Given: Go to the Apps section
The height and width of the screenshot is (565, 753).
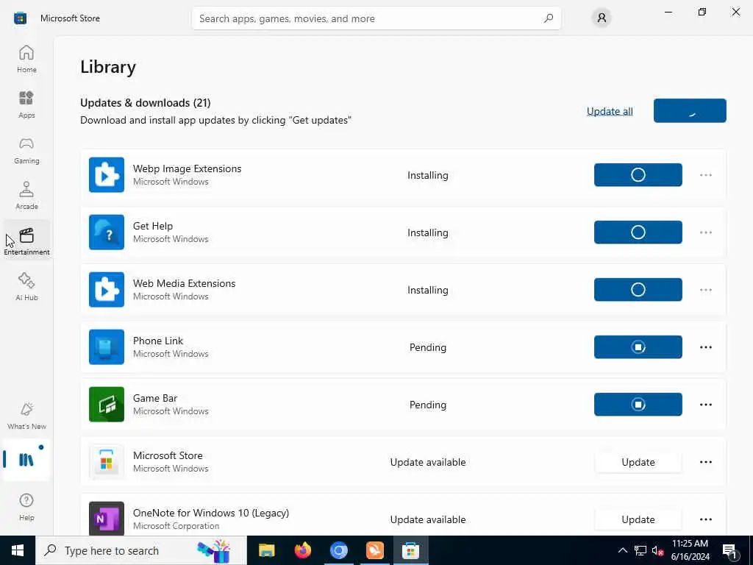Looking at the screenshot, I should (26, 104).
